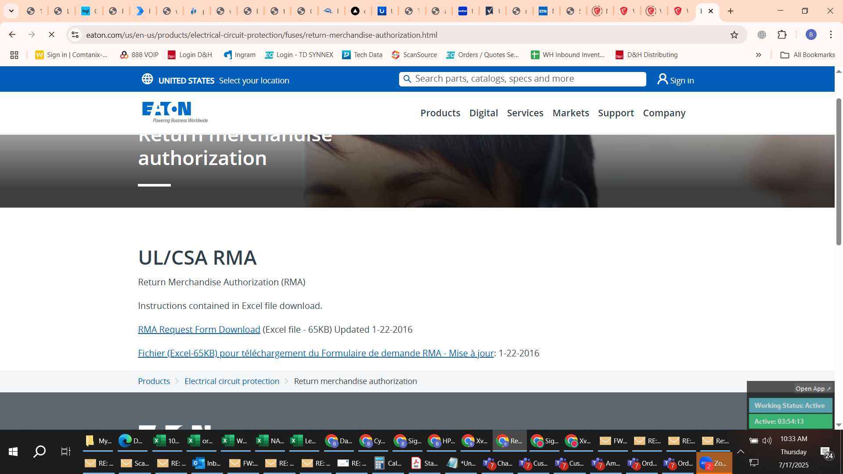The width and height of the screenshot is (843, 474).
Task: Click the page vertical scrollbar thumb
Action: click(x=839, y=171)
